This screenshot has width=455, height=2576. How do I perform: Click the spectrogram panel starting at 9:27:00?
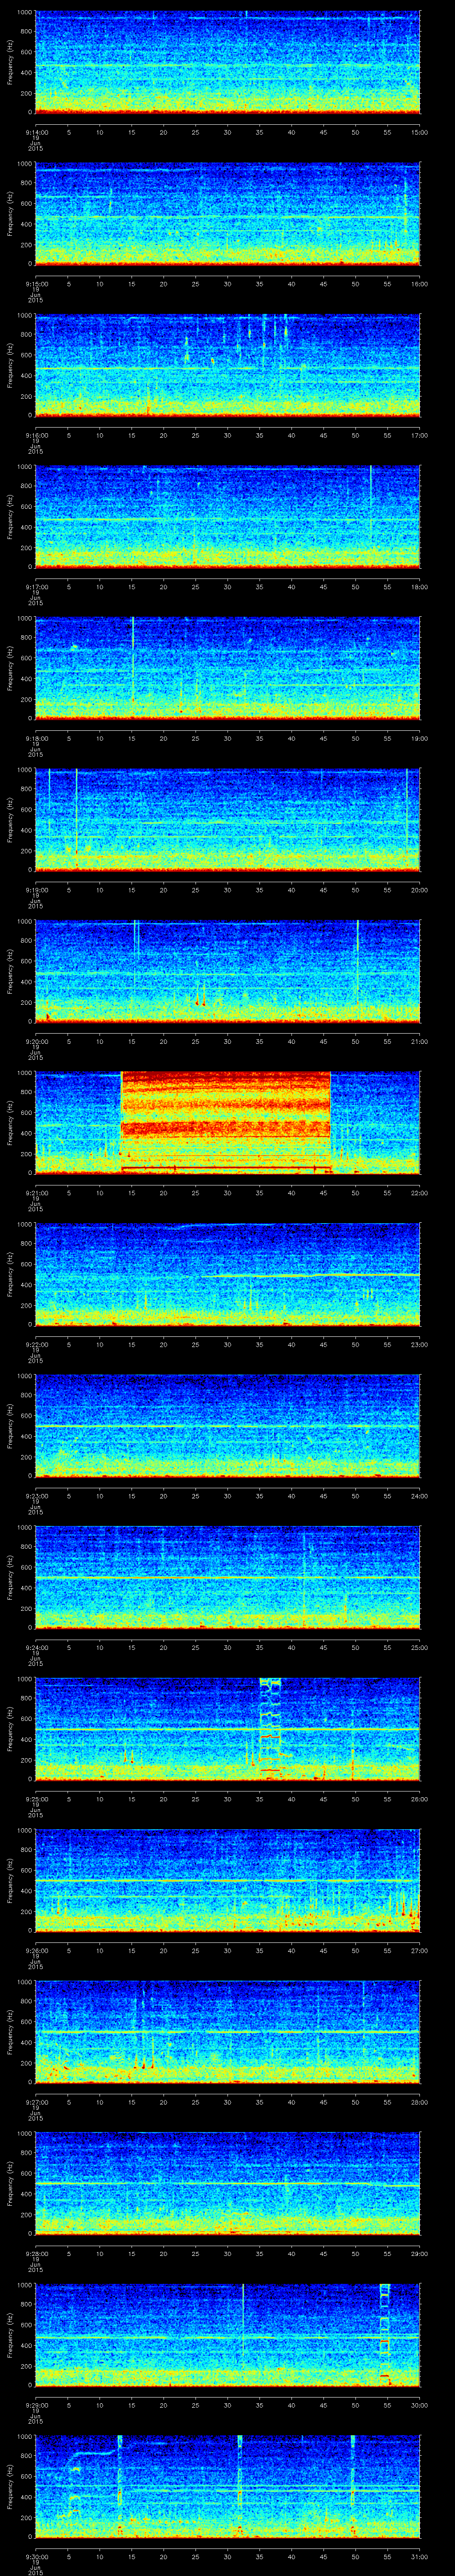pyautogui.click(x=228, y=2032)
